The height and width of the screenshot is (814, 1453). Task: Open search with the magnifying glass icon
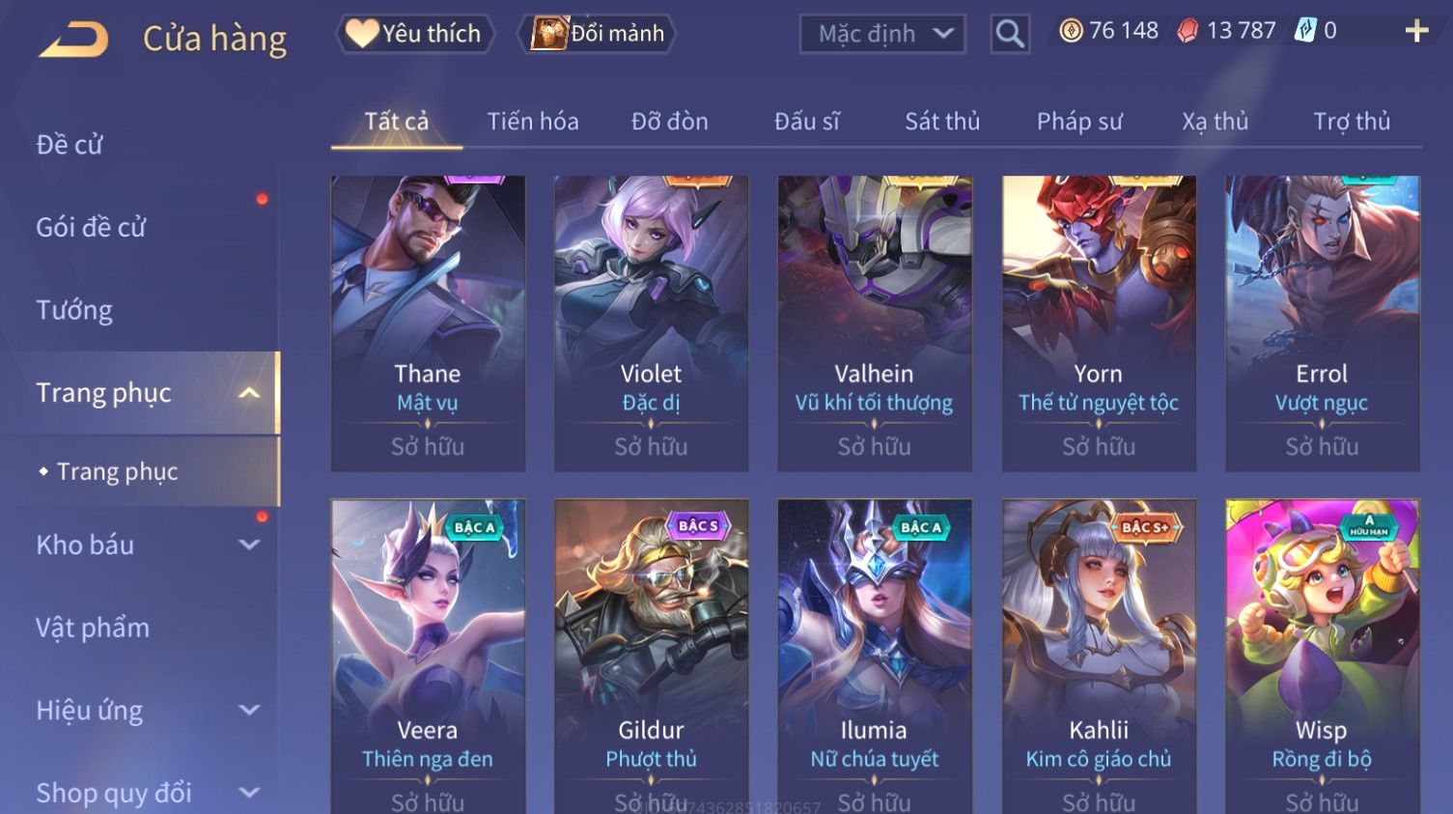[1010, 35]
